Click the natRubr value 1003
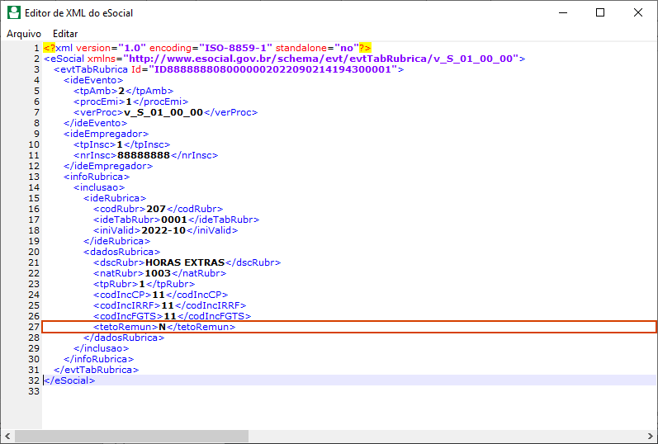658x444 pixels. (157, 273)
